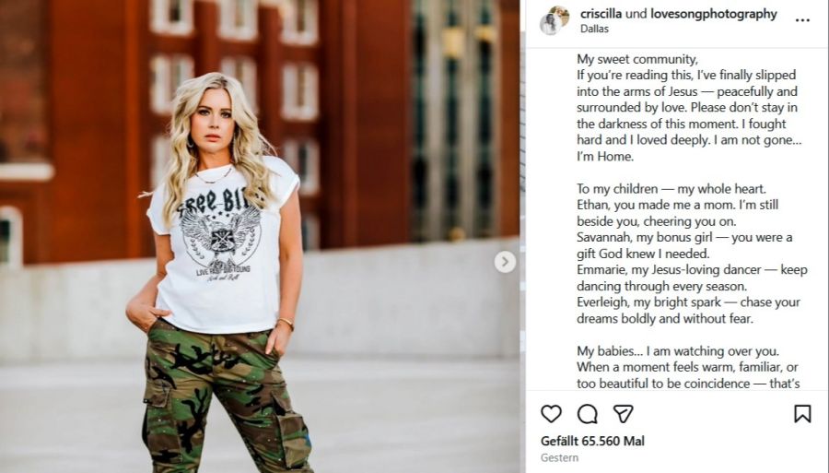The width and height of the screenshot is (829, 473).
Task: Visit the criscilla profile
Action: click(601, 14)
